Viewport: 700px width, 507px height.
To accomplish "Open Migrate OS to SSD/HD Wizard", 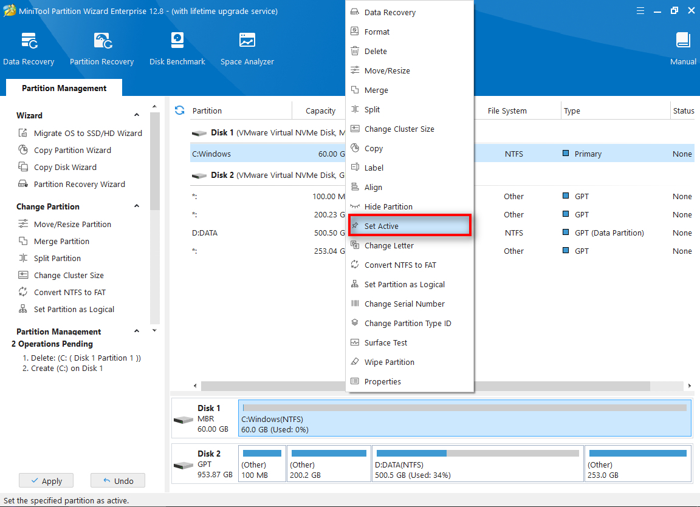I will 87,133.
